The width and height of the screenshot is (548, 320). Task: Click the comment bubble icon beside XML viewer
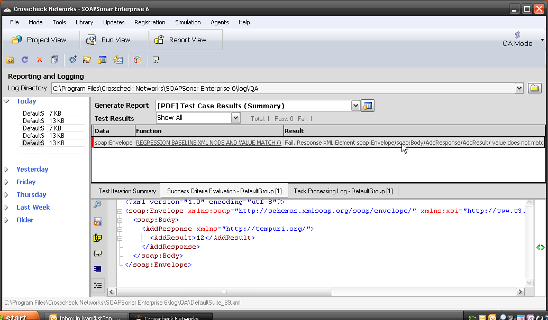[98, 253]
